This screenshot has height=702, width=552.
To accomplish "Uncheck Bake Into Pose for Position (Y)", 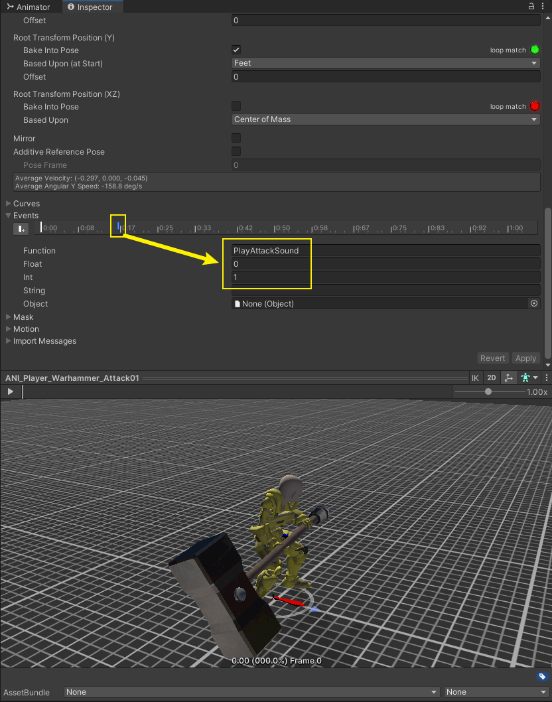I will tap(236, 50).
